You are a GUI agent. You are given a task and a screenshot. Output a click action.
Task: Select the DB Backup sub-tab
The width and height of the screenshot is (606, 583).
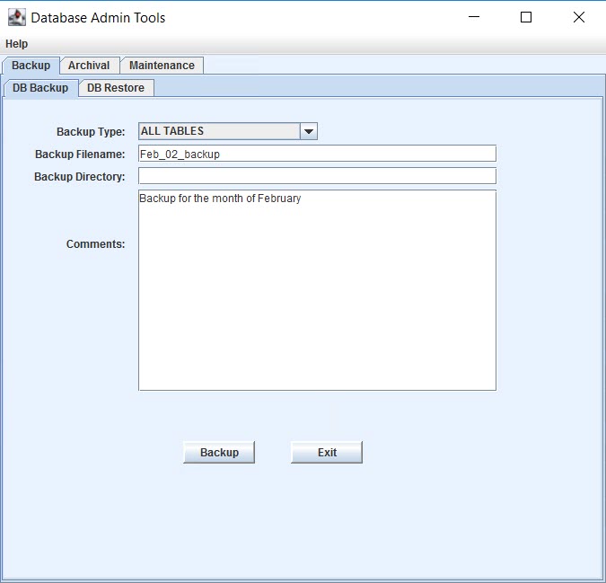coord(40,88)
